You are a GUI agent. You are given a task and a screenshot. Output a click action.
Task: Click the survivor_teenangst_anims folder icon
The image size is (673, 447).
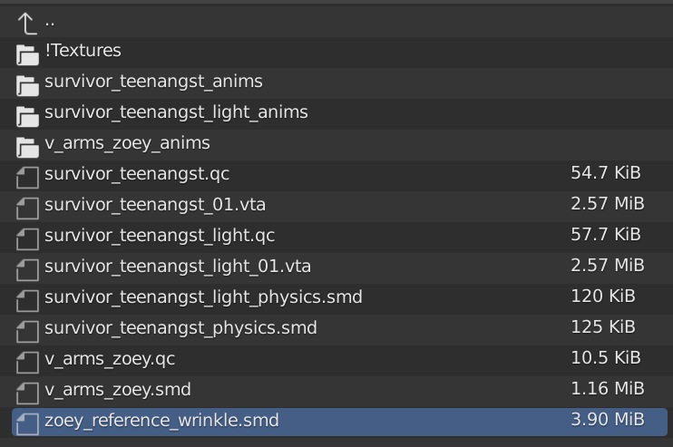pyautogui.click(x=27, y=84)
